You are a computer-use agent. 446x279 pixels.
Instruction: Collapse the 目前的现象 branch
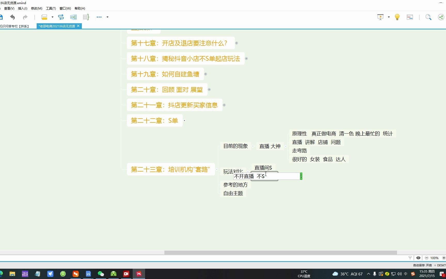(253, 146)
